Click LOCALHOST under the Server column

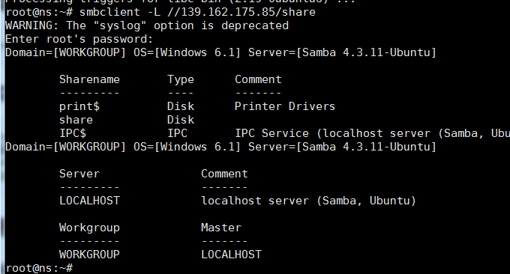click(x=89, y=201)
